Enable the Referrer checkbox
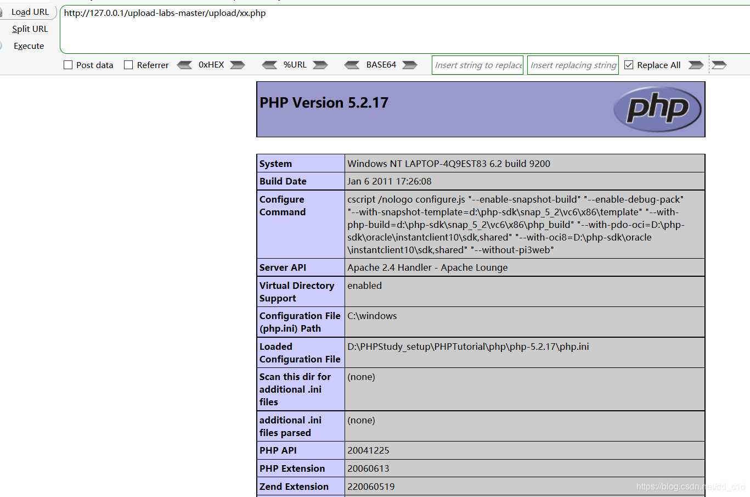 [128, 65]
